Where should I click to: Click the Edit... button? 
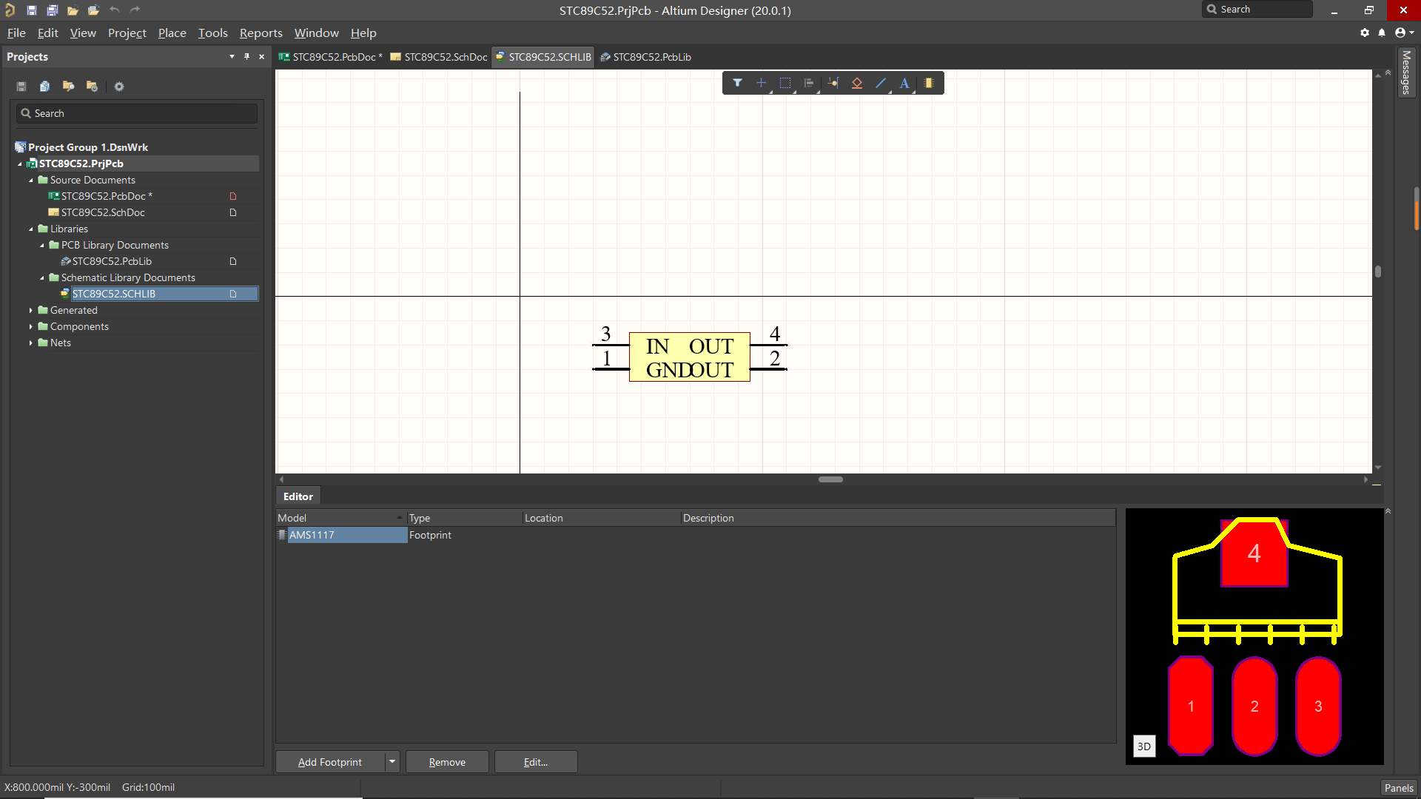click(x=535, y=761)
